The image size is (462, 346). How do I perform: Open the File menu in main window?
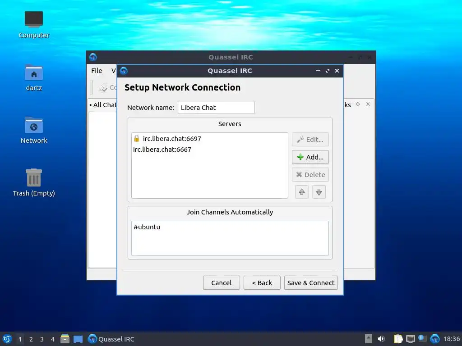(x=97, y=71)
